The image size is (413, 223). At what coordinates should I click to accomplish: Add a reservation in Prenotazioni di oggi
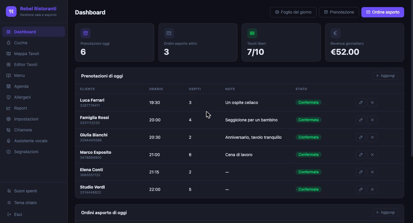[x=385, y=76]
